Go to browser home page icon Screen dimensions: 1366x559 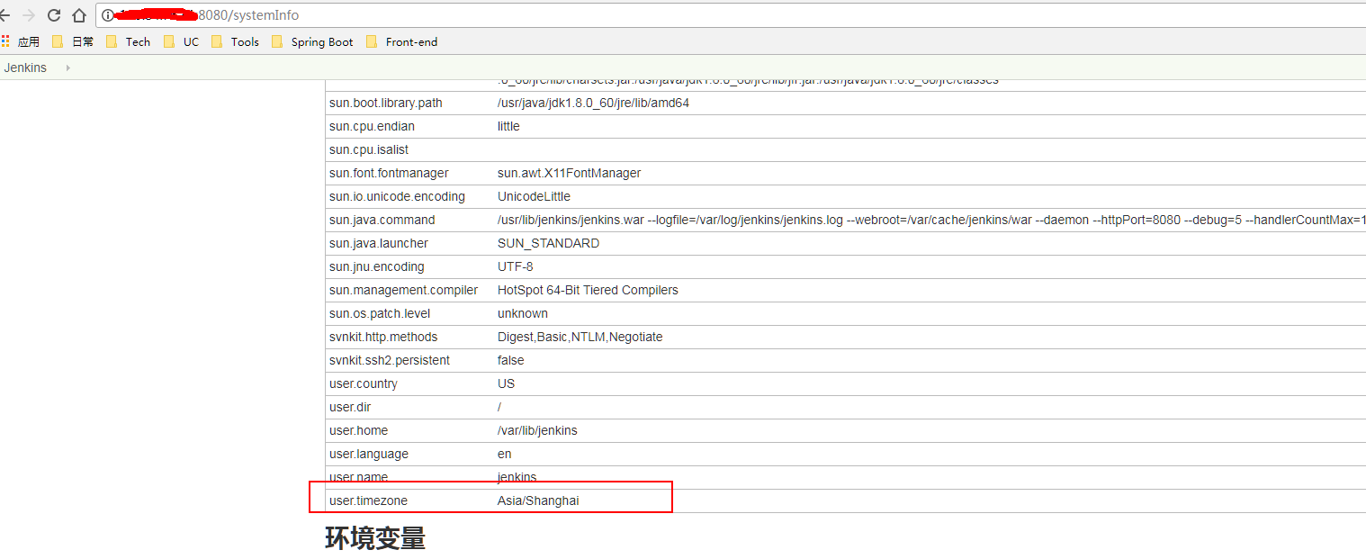[x=79, y=15]
